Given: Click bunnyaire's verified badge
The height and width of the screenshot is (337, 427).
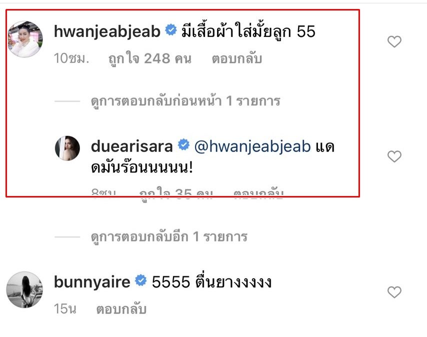Looking at the screenshot, I should click(x=141, y=280).
